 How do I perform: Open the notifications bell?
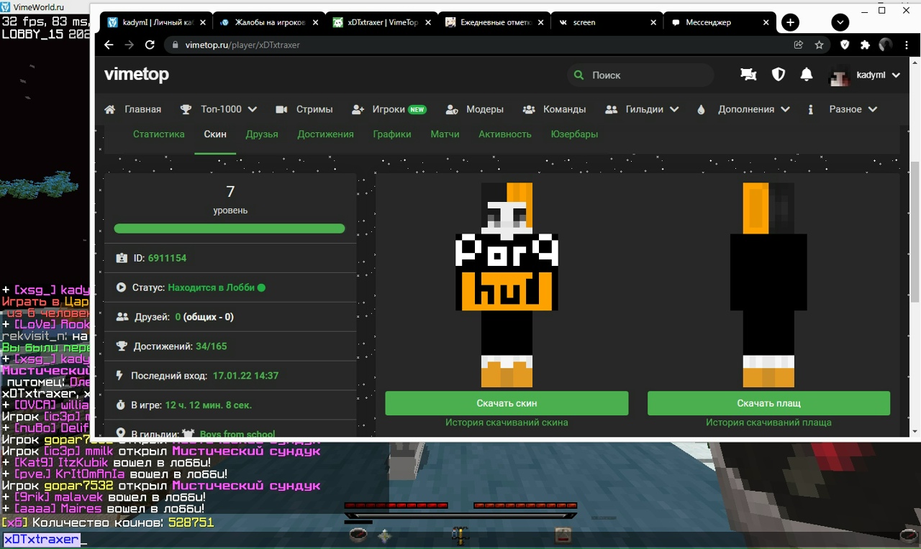coord(807,75)
